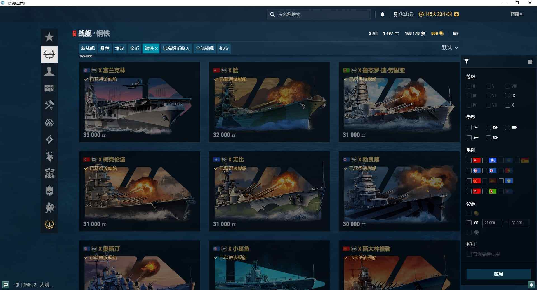Check the tier IX filter checkbox
The width and height of the screenshot is (537, 290).
point(508,96)
